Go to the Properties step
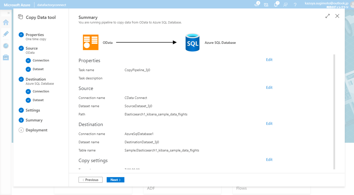 pyautogui.click(x=32, y=37)
